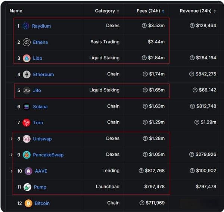
Task: Click the Uniswap unicorn logo icon
Action: pos(27,139)
